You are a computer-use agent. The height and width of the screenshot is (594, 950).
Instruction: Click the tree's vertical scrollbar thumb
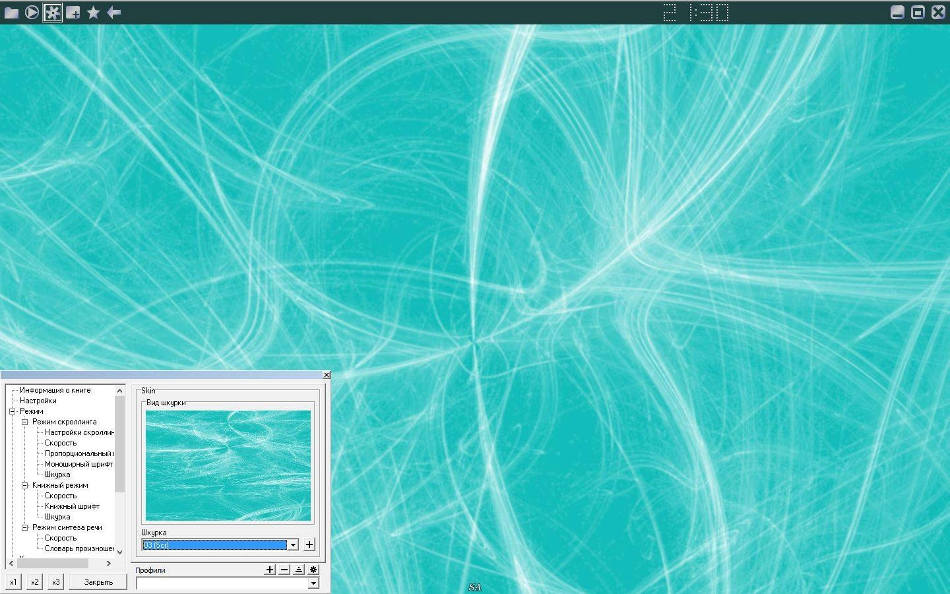(x=119, y=444)
